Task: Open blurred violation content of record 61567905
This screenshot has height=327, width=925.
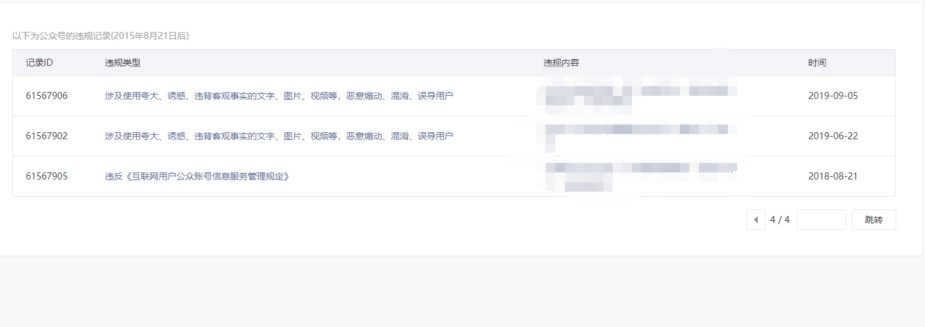Action: click(638, 176)
